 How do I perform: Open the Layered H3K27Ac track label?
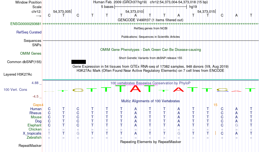18,75
